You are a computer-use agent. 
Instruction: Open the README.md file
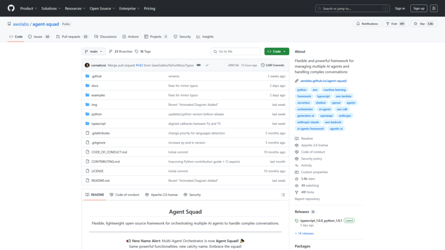point(100,181)
